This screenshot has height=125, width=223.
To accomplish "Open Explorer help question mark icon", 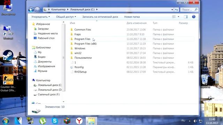I will click(x=194, y=17).
